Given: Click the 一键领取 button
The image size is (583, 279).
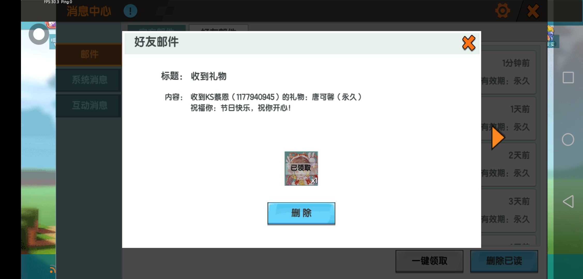Looking at the screenshot, I should 429,261.
